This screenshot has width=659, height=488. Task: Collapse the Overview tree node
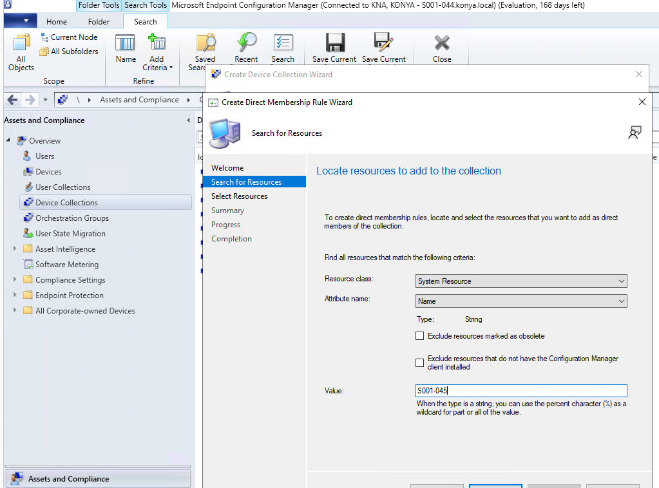tap(8, 140)
